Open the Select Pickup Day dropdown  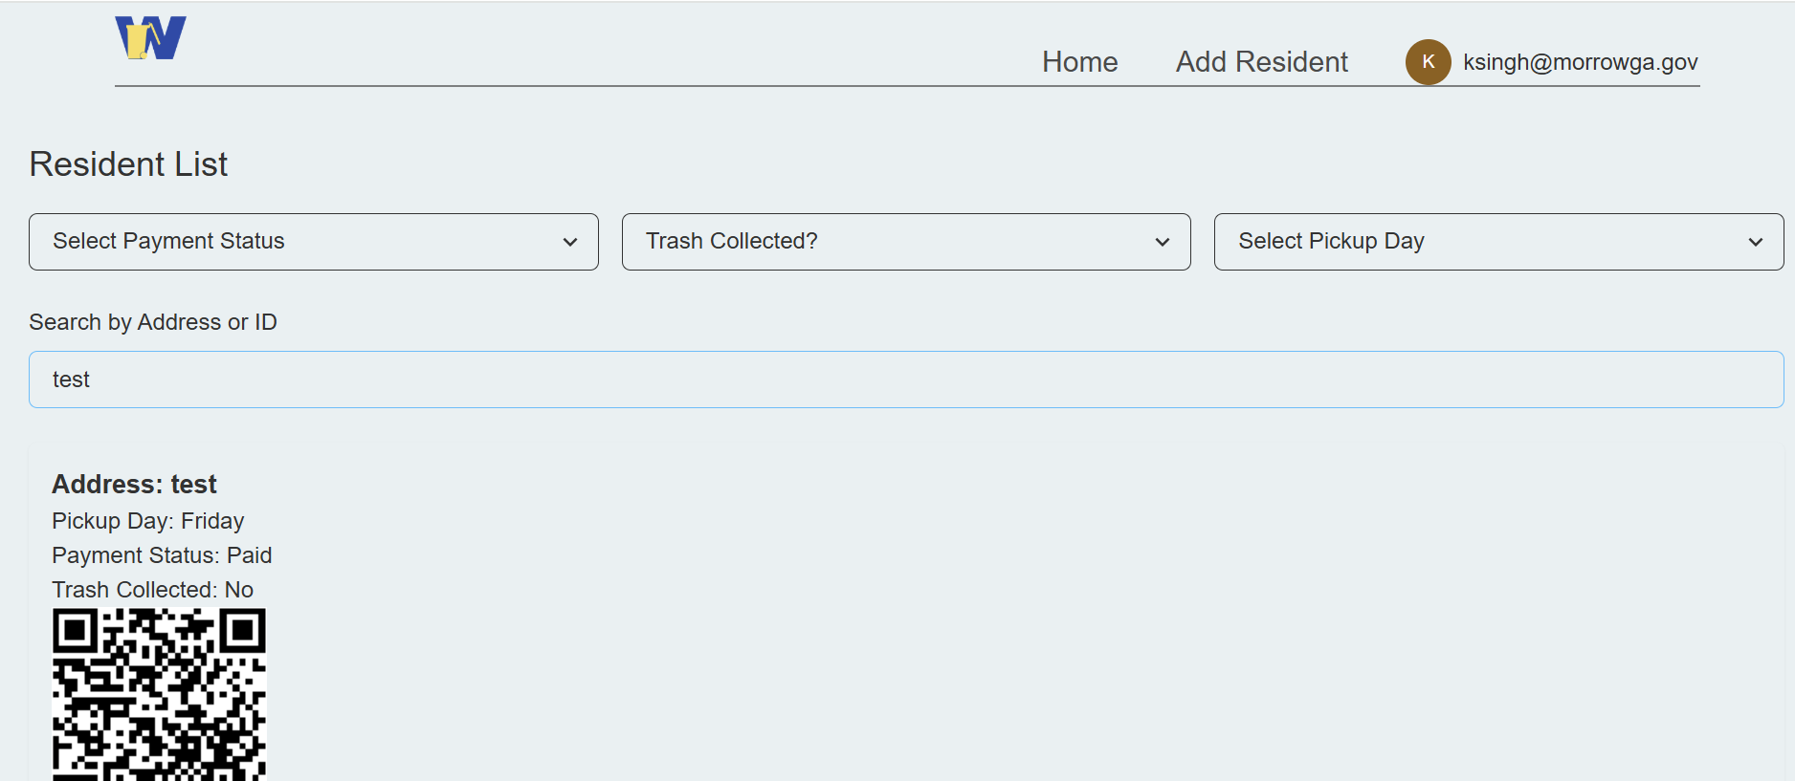pos(1497,242)
